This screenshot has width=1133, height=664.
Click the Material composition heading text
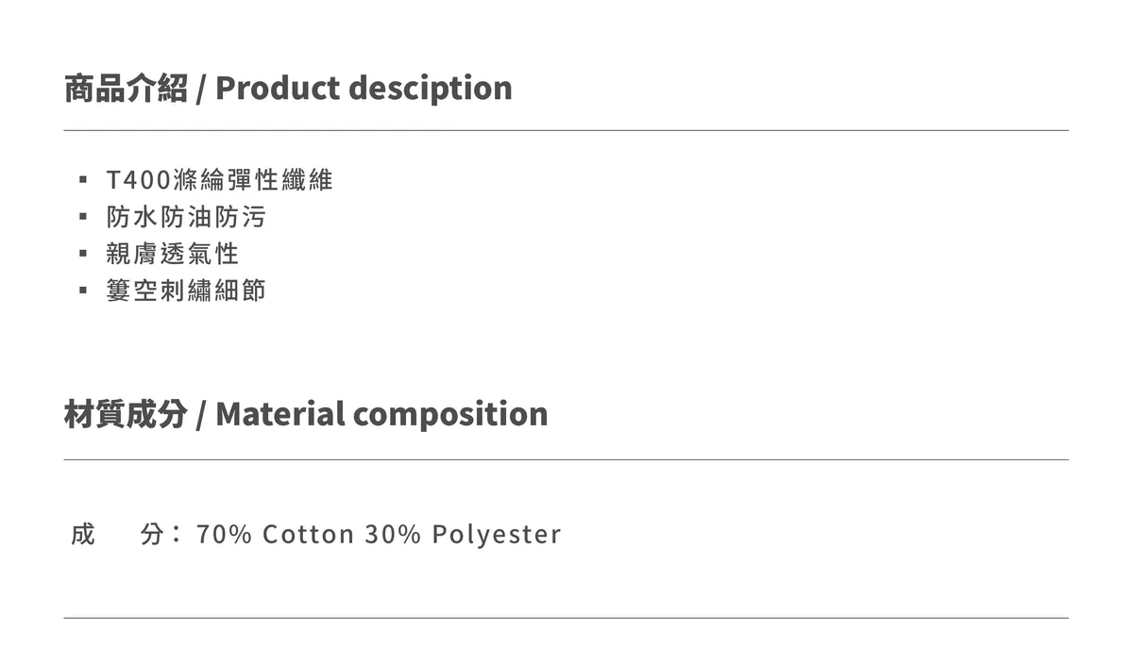[x=381, y=414]
